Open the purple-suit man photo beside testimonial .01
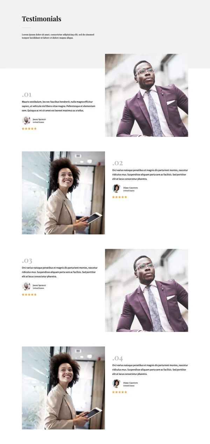 pyautogui.click(x=147, y=95)
